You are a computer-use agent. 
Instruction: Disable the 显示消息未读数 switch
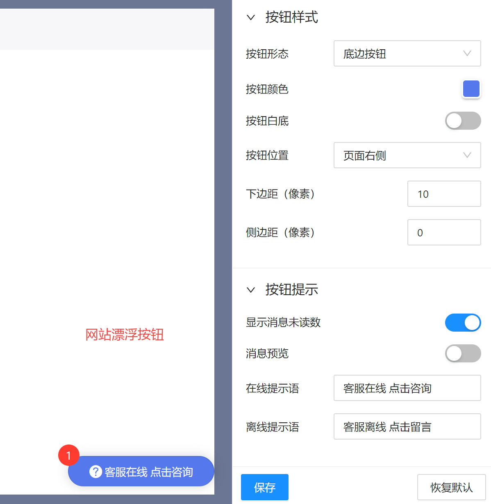[463, 323]
